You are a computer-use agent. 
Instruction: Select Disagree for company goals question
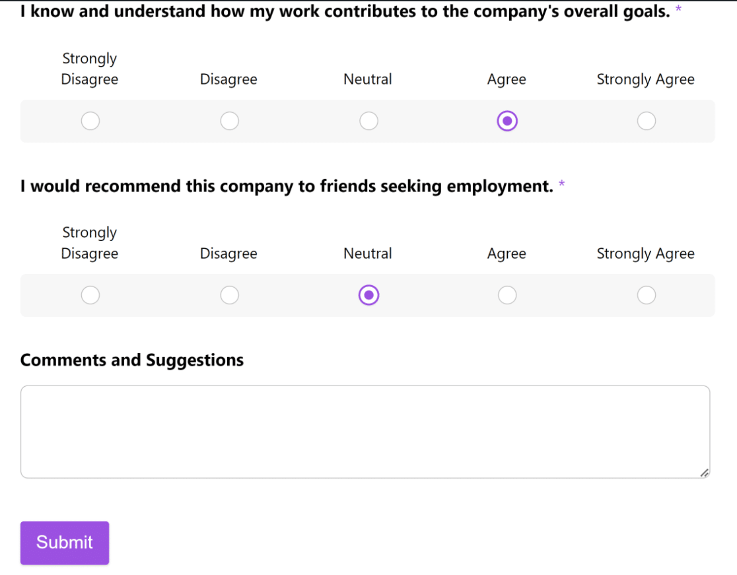click(229, 121)
